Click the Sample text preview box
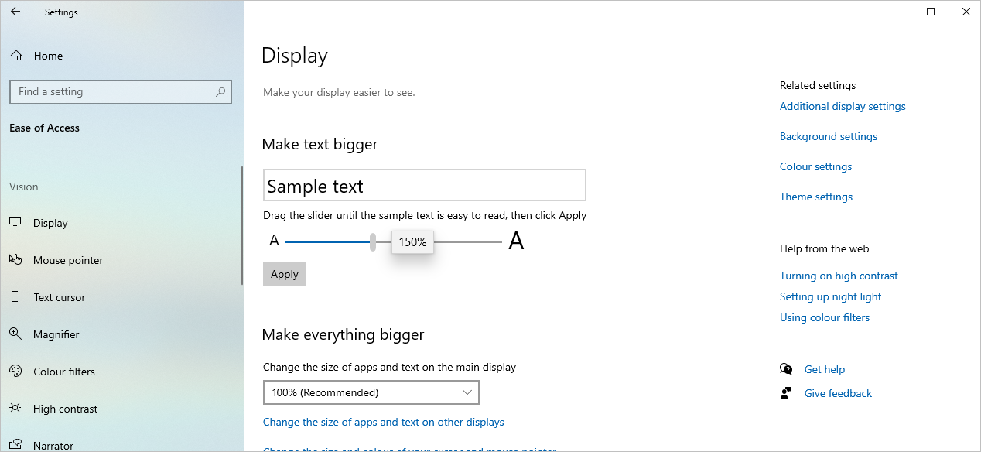 tap(425, 185)
